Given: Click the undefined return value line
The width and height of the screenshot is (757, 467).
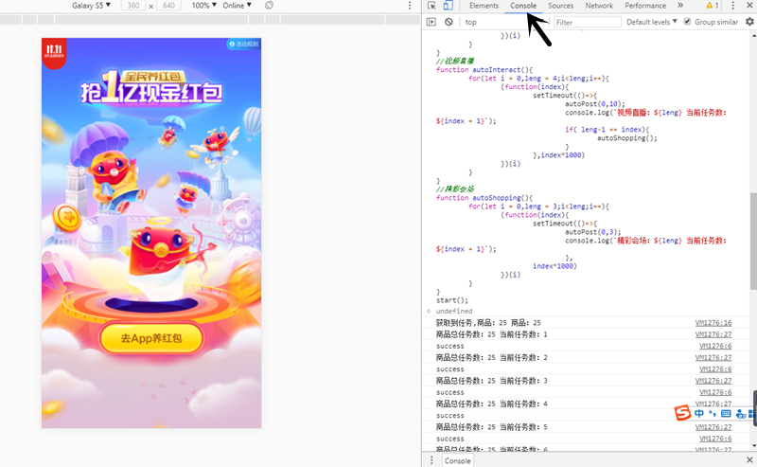Looking at the screenshot, I should (x=454, y=311).
